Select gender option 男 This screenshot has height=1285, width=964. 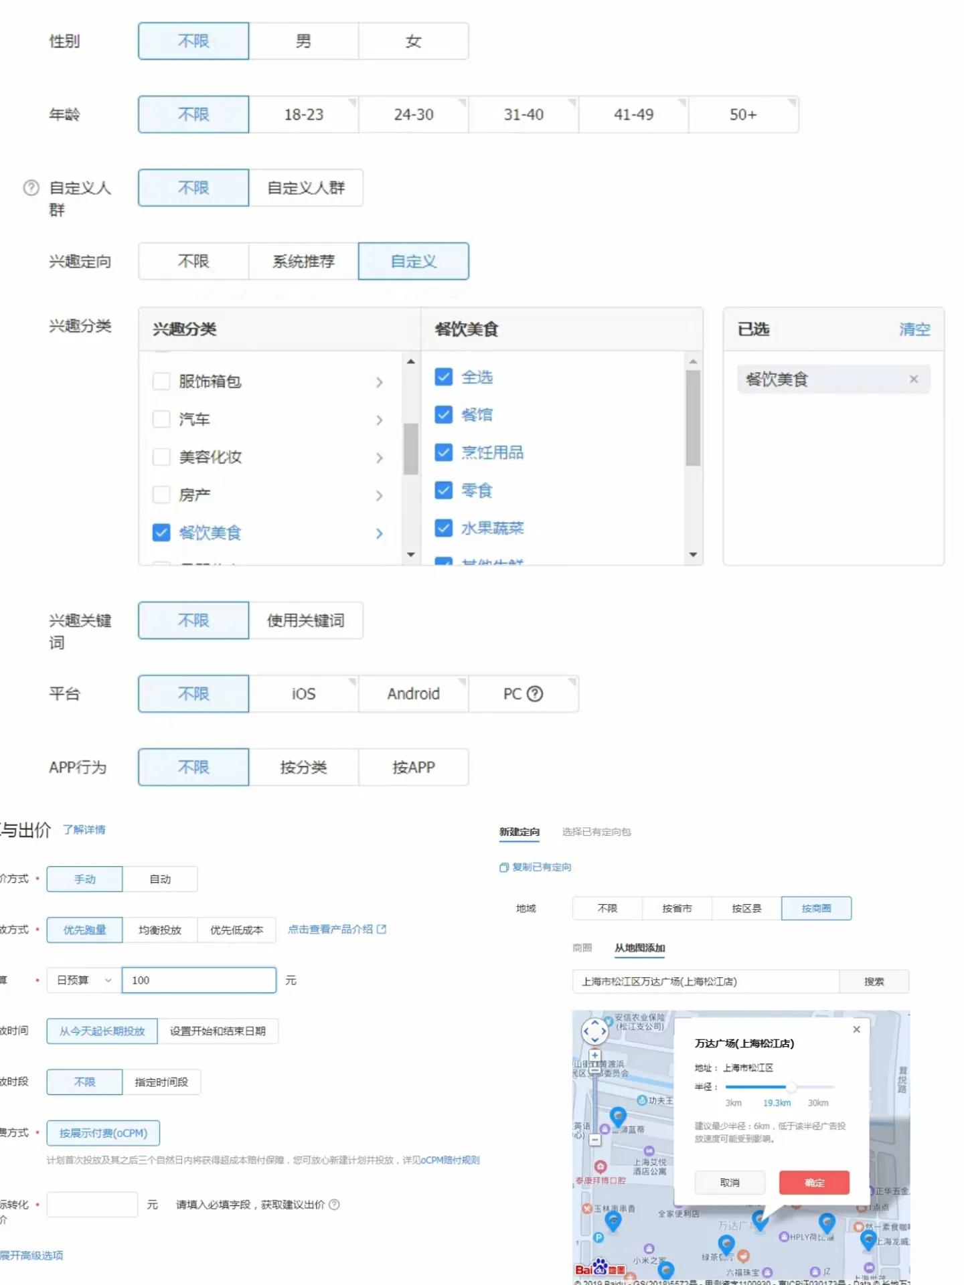[304, 41]
